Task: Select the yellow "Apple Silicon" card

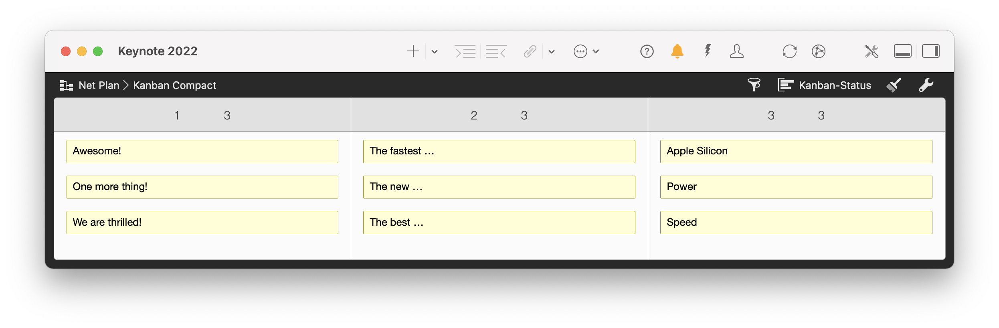Action: 796,152
